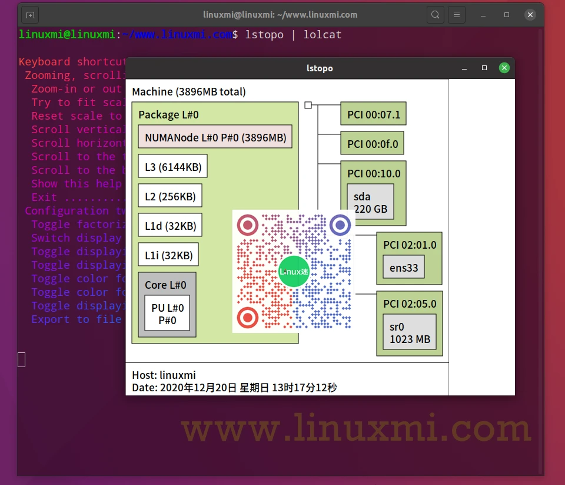Open new tab icon in terminal header
Screen dimensions: 565x485
(30, 15)
